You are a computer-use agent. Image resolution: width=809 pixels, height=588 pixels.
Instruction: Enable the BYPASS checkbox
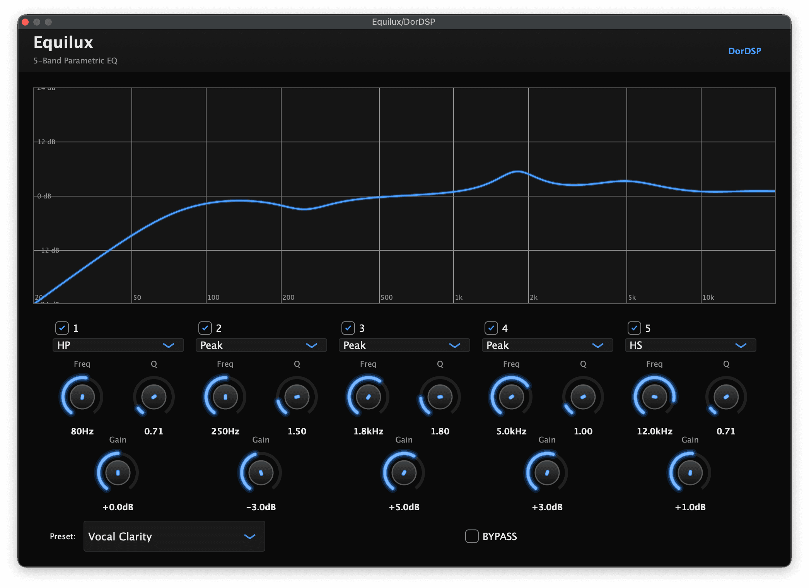pyautogui.click(x=472, y=537)
